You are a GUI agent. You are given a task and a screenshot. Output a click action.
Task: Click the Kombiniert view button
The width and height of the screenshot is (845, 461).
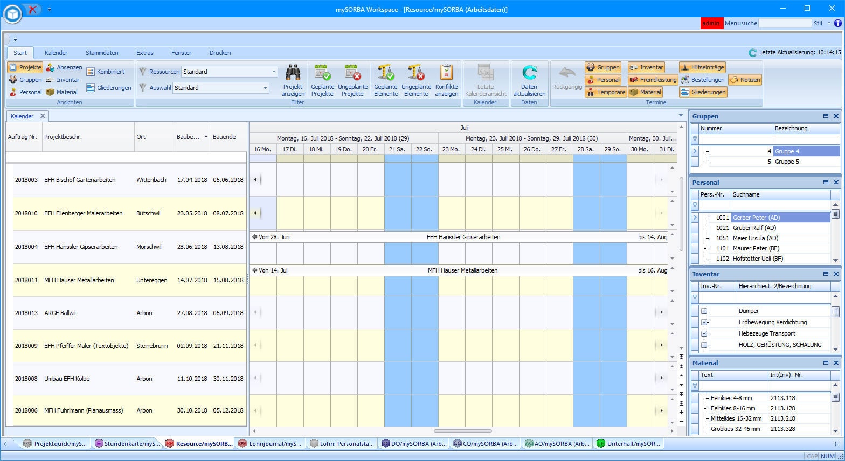106,72
